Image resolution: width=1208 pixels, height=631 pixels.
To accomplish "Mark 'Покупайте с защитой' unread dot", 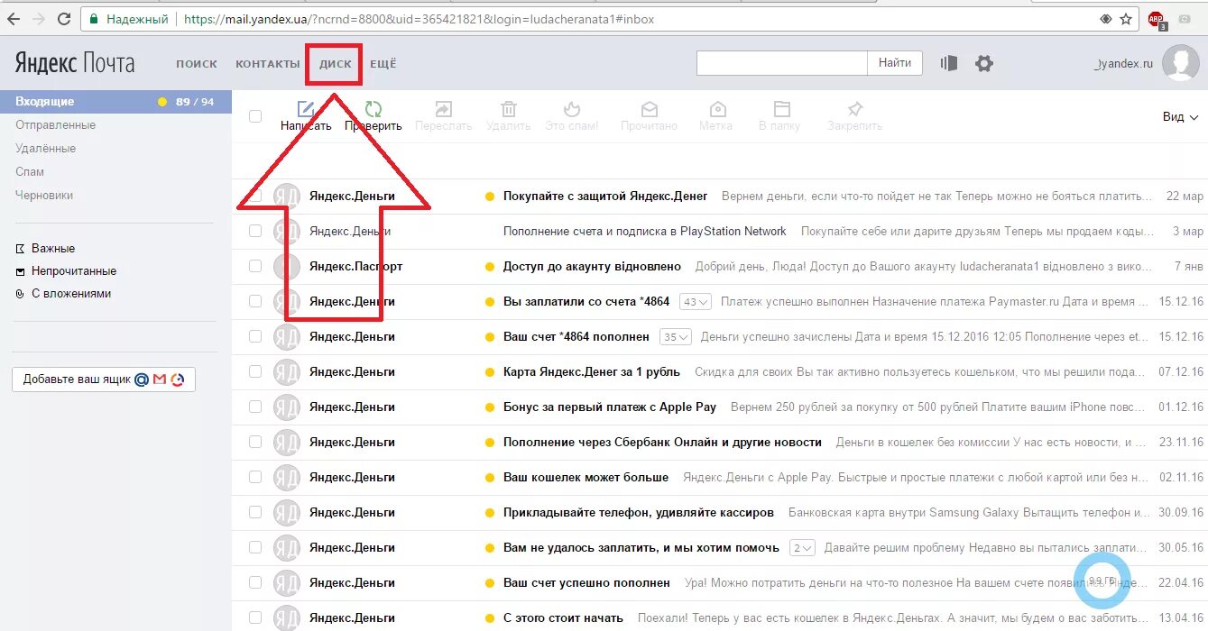I will [x=490, y=196].
